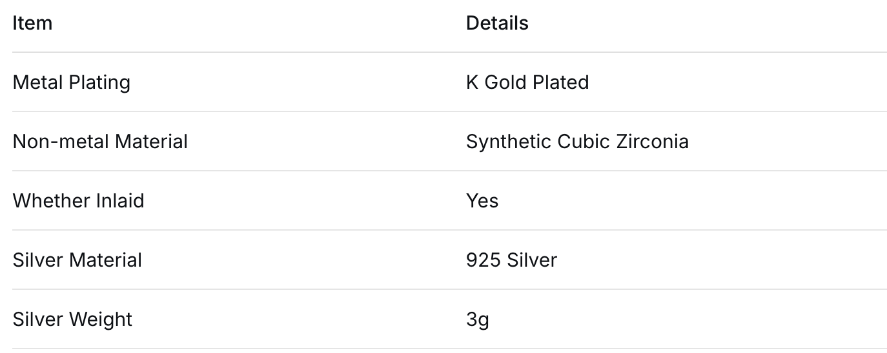Image resolution: width=887 pixels, height=353 pixels.
Task: Click the word Synthetic
Action: (507, 142)
